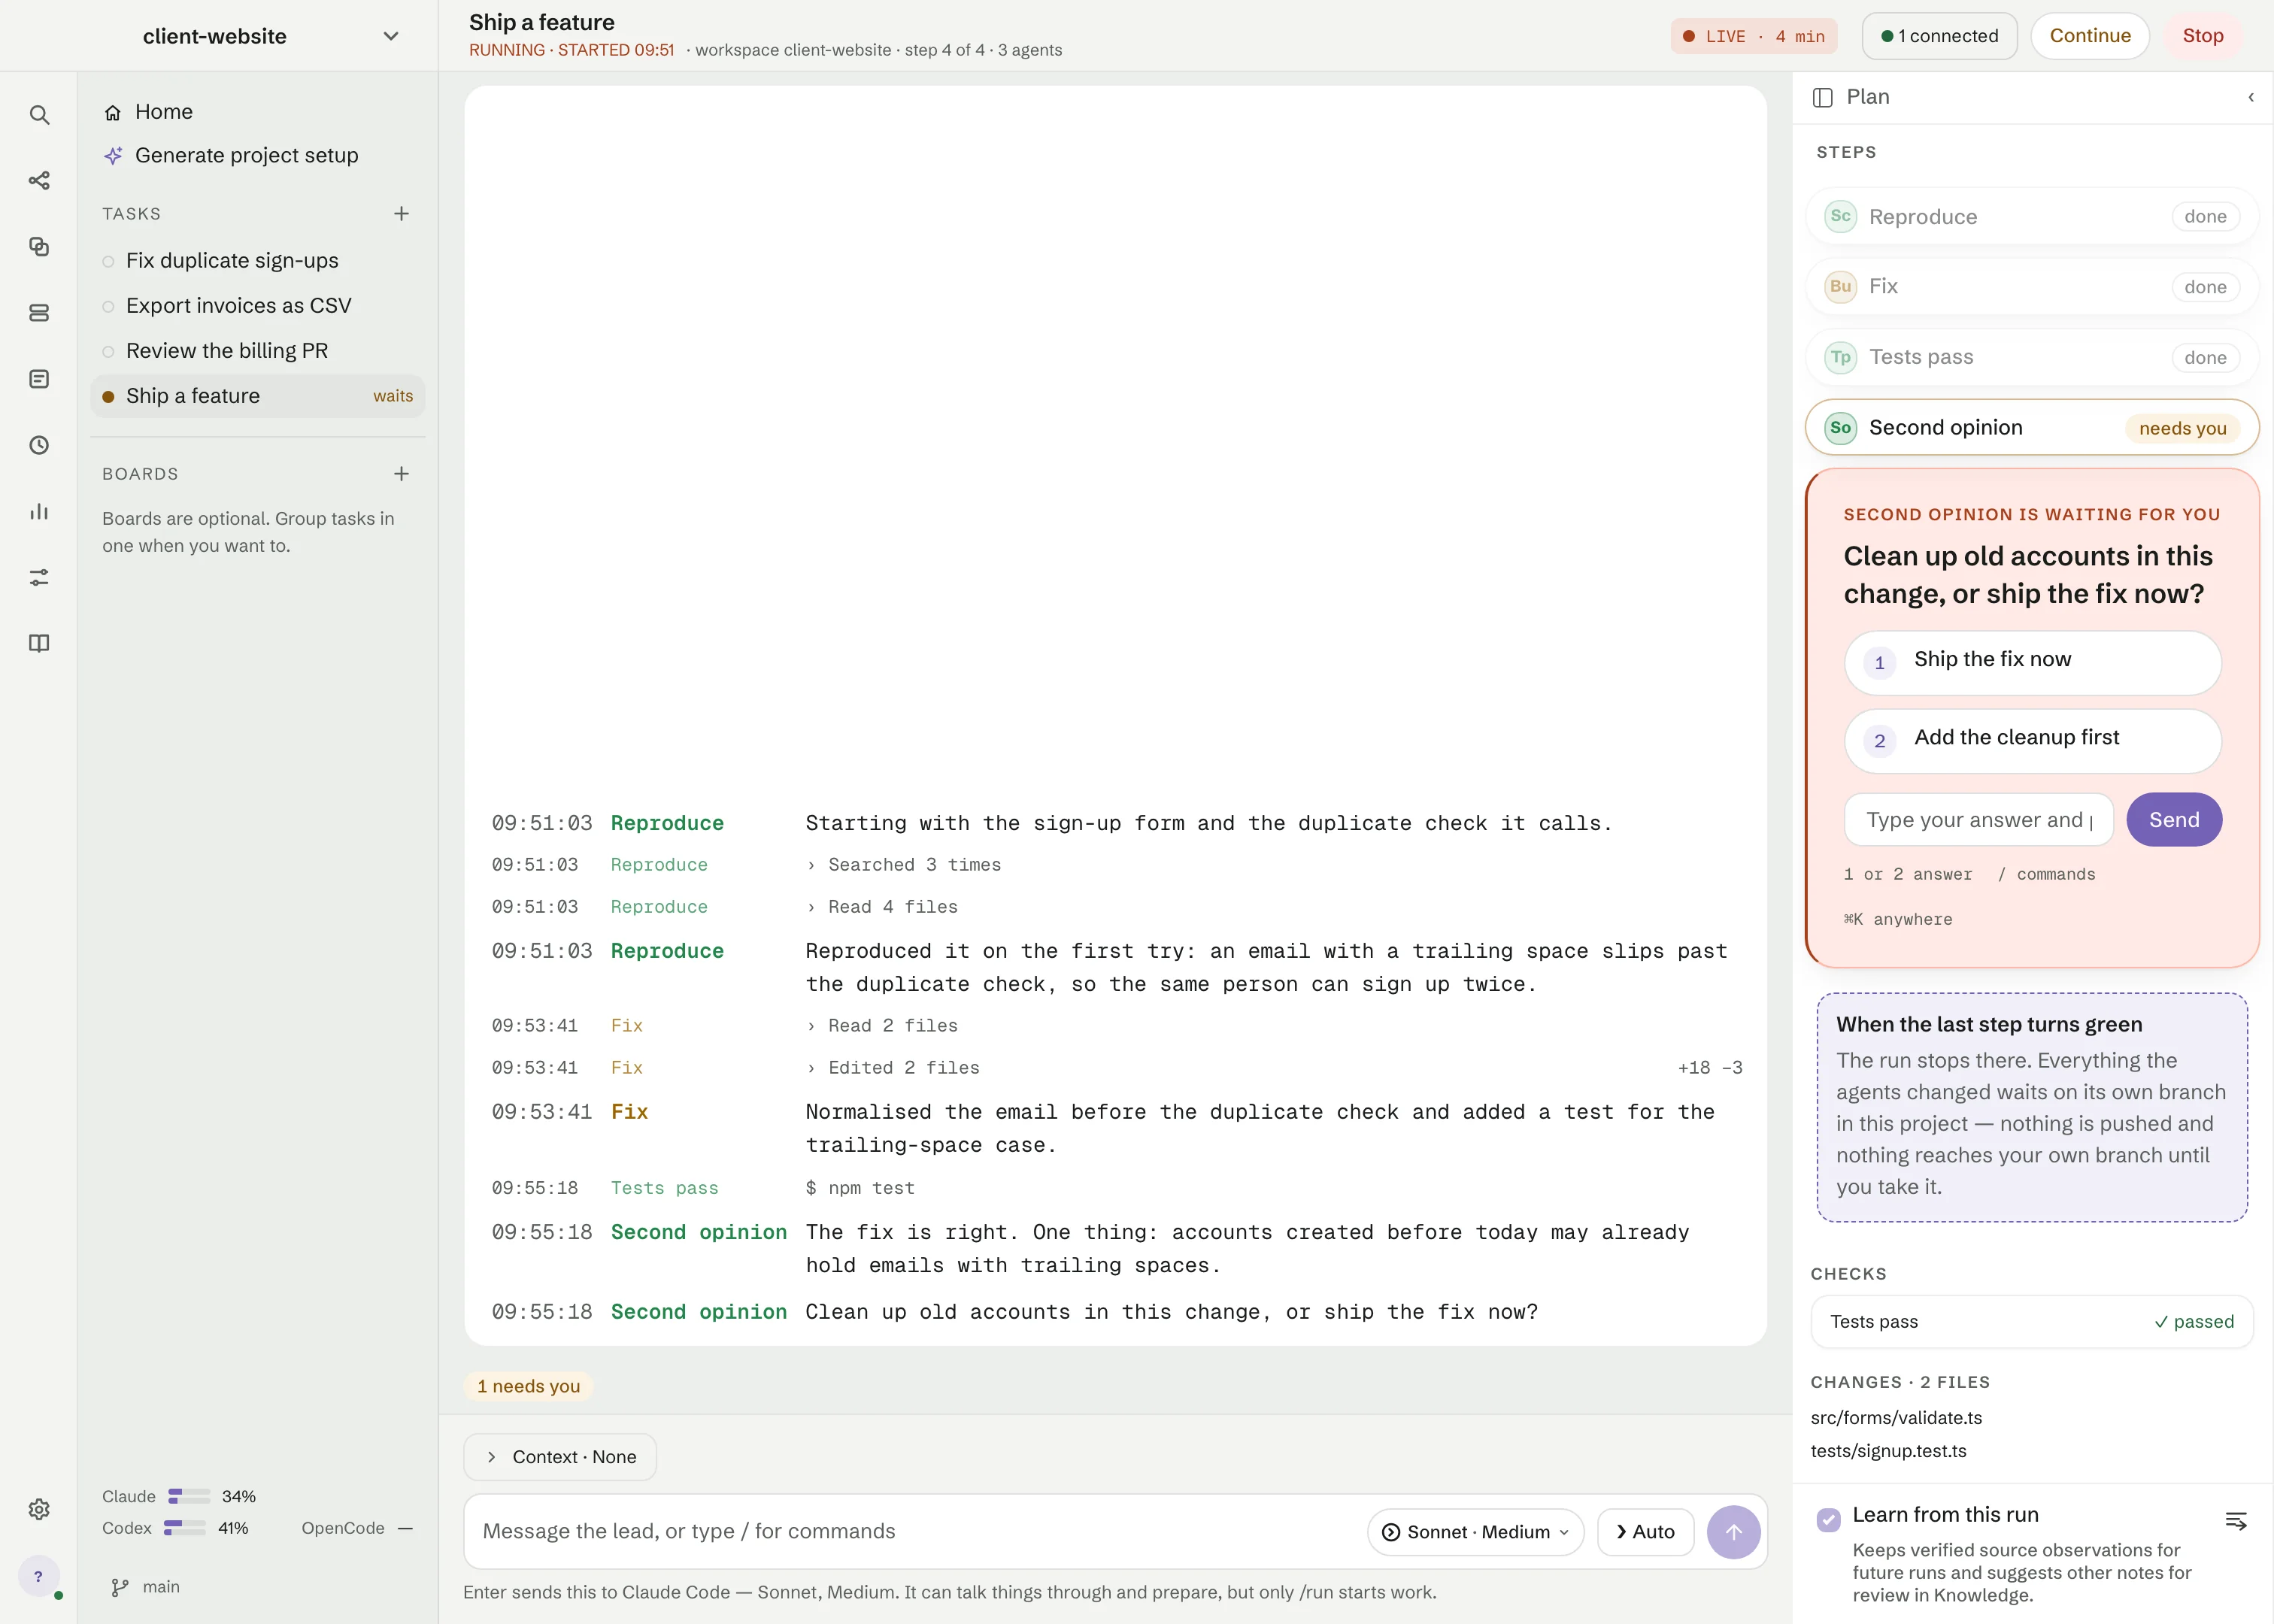Collapse the Plan panel with the chevron
This screenshot has width=2274, height=1624.
click(x=2251, y=97)
